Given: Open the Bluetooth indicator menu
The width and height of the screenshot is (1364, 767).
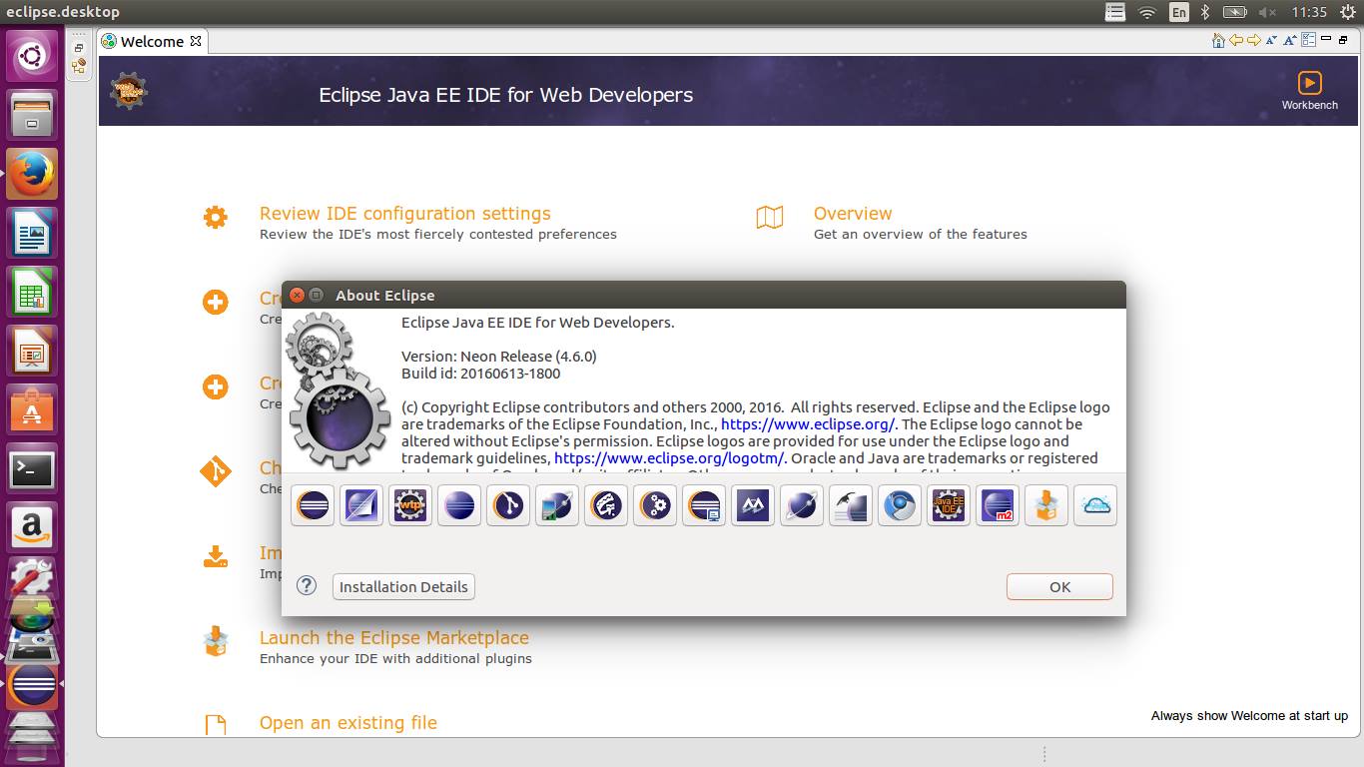Looking at the screenshot, I should click(1205, 12).
